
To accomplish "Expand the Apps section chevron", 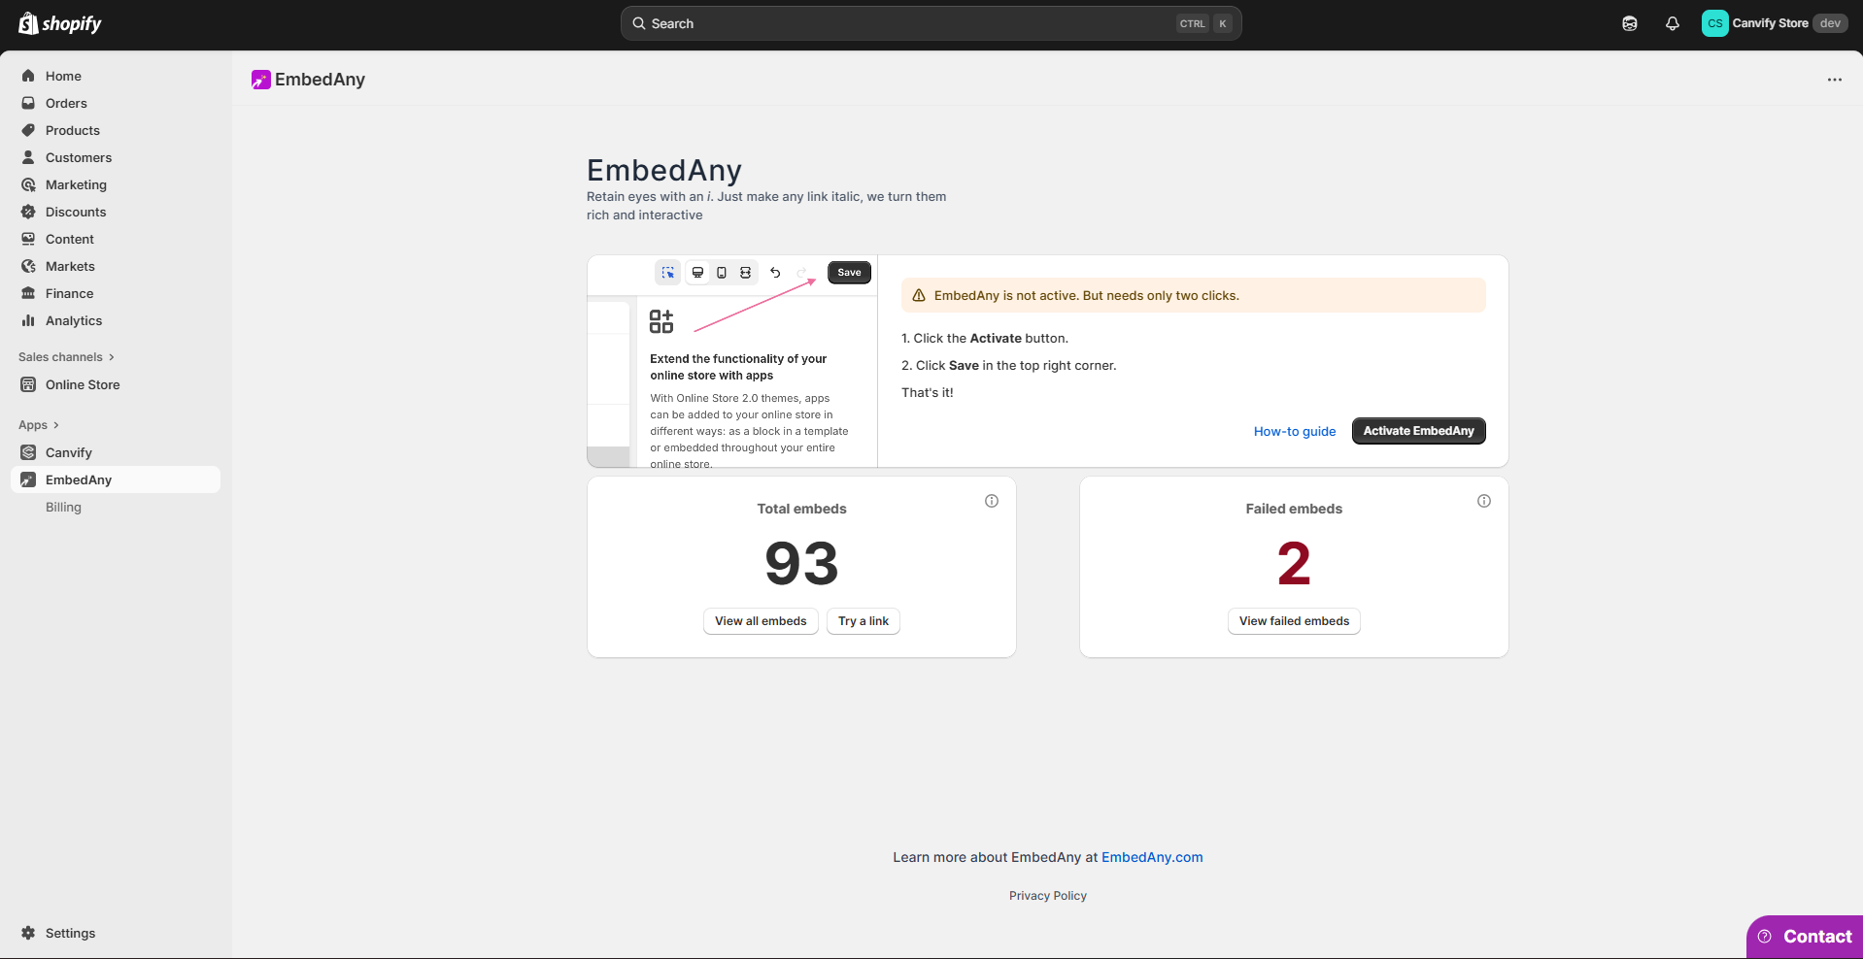I will pos(55,425).
